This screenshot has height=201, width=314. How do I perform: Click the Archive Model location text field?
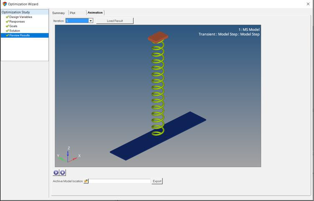[119, 181]
